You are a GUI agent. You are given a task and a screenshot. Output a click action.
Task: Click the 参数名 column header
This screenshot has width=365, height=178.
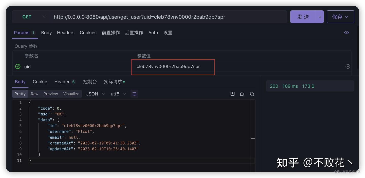coord(31,56)
